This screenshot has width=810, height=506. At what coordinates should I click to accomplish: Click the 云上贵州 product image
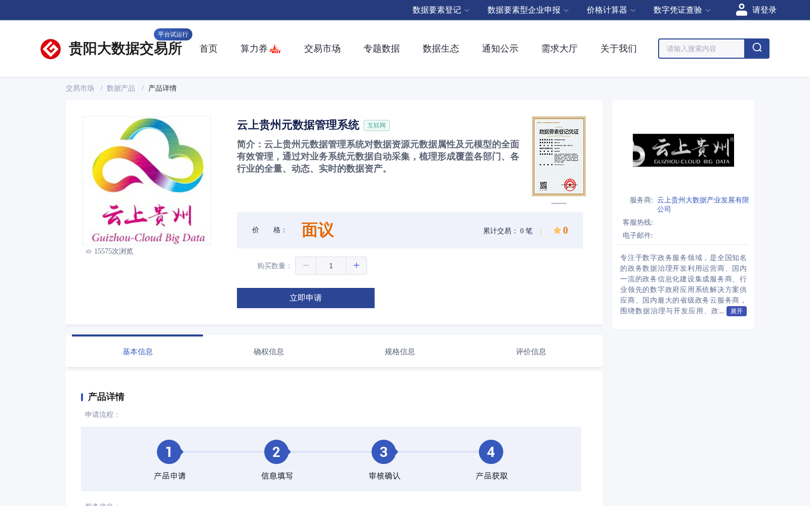click(147, 181)
